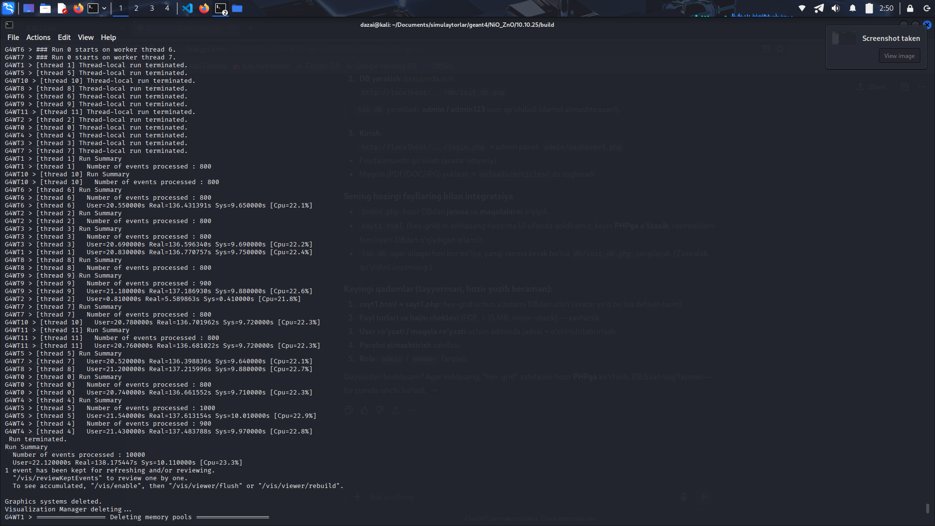
Task: Open the terminal File menu
Action: [13, 38]
